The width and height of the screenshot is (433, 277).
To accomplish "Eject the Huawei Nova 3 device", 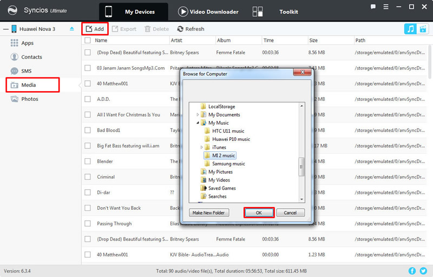I will 72,29.
